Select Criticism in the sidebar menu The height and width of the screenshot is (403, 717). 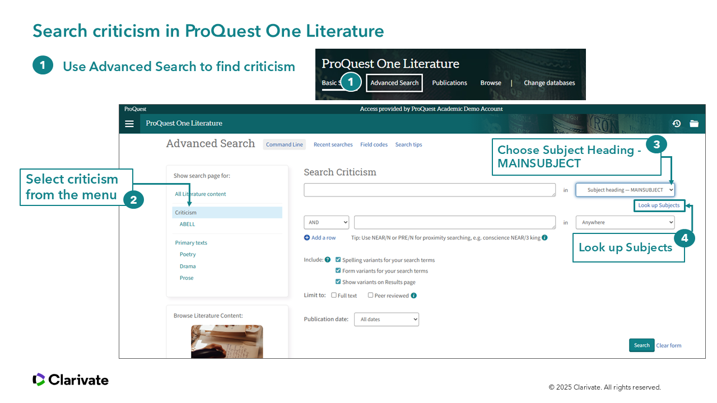pyautogui.click(x=227, y=212)
